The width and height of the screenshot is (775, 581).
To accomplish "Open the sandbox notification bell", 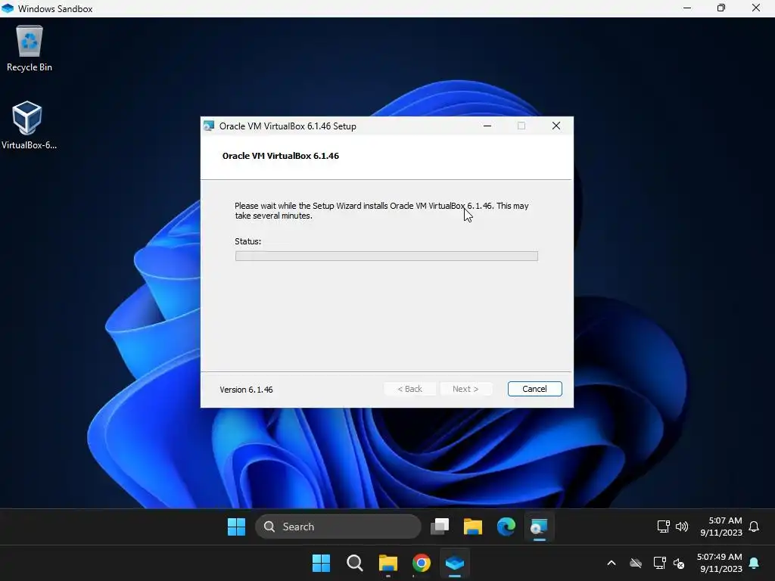I will click(754, 527).
